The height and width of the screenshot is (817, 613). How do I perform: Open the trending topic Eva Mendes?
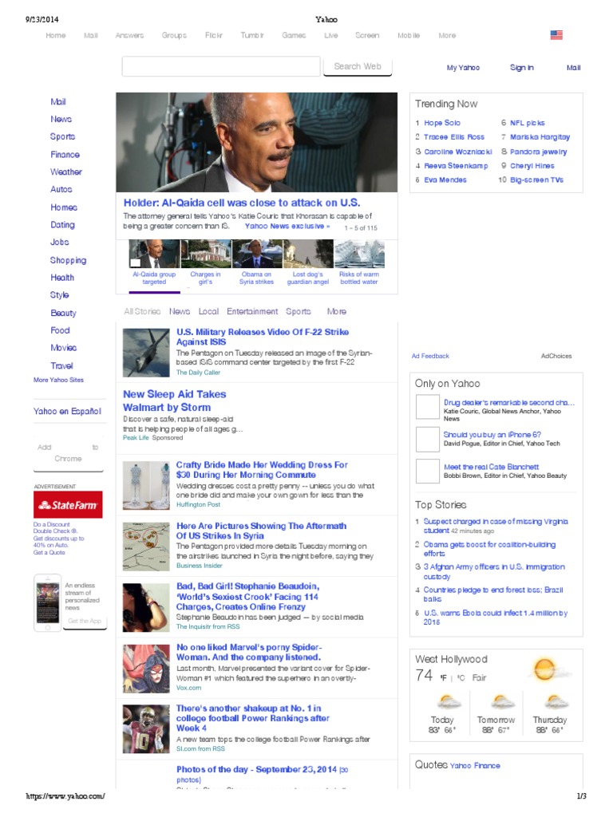pyautogui.click(x=445, y=180)
